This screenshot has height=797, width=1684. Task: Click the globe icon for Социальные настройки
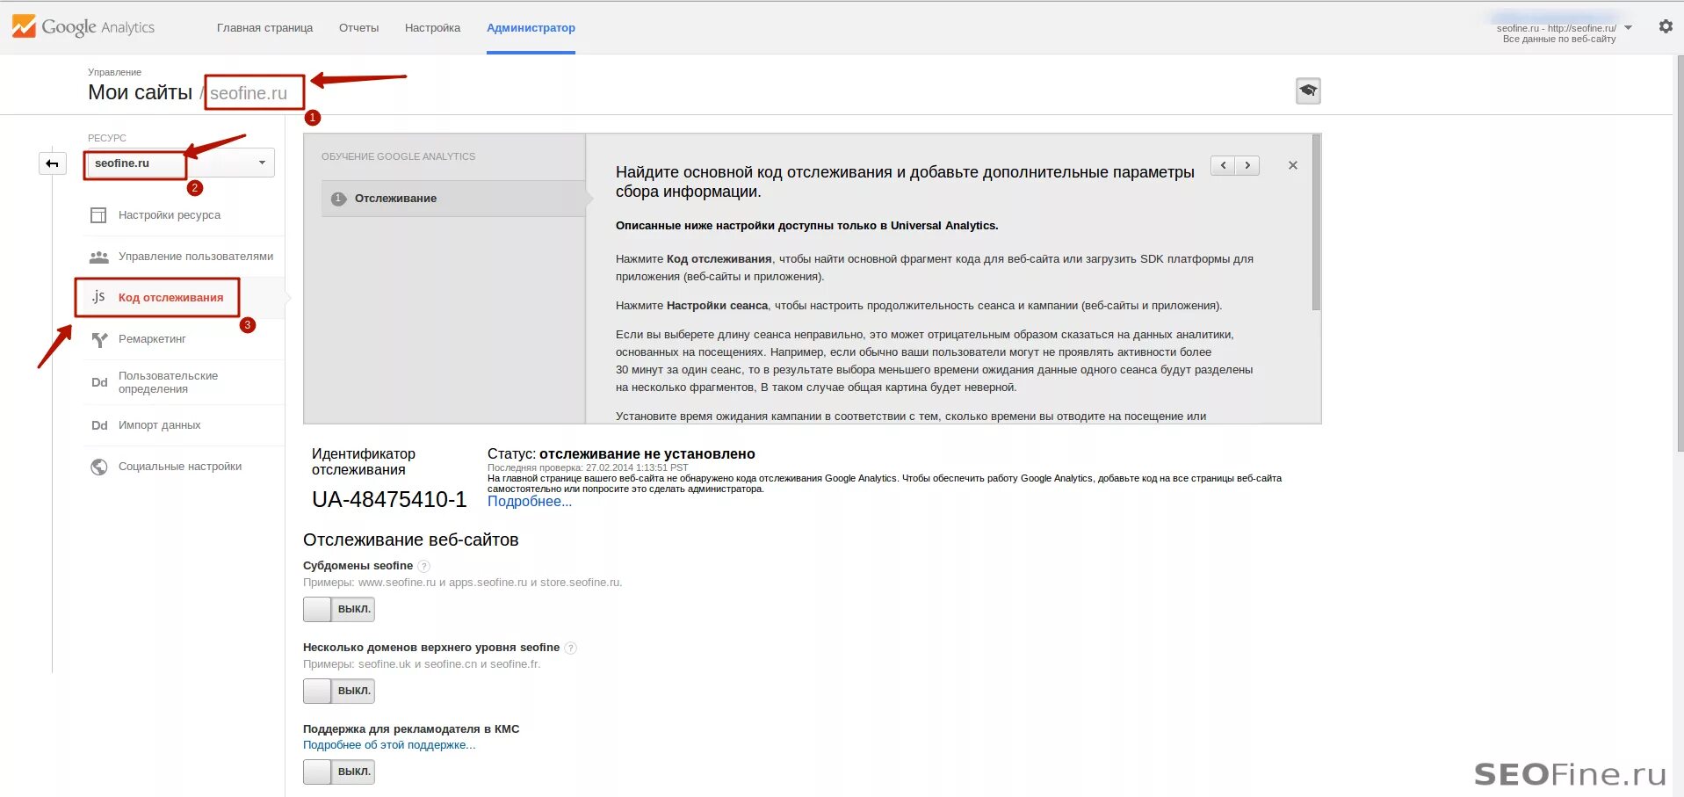tap(99, 467)
